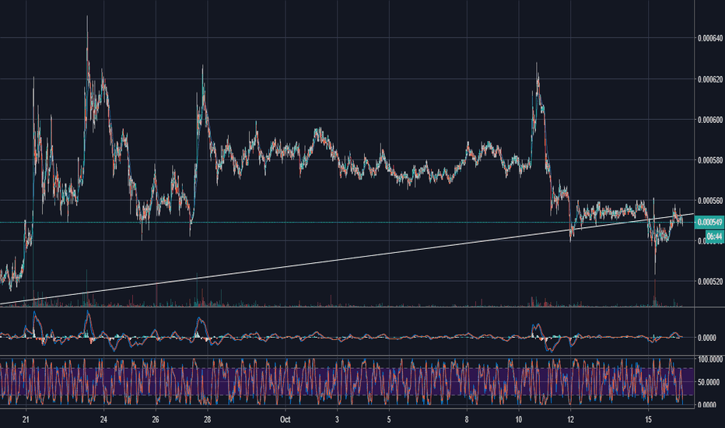Click the 0.000580 price axis label
The height and width of the screenshot is (428, 725).
point(709,160)
